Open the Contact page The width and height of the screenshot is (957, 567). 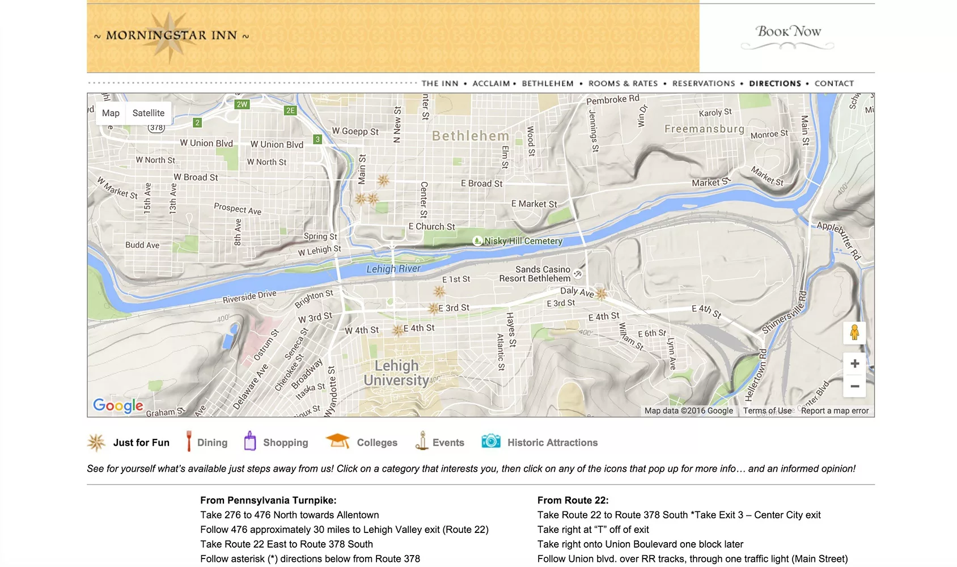pos(834,83)
